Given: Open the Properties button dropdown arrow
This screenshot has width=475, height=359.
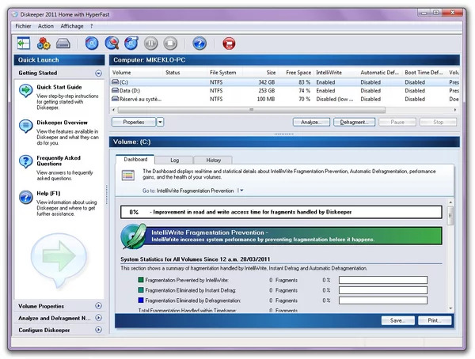Looking at the screenshot, I should 160,122.
